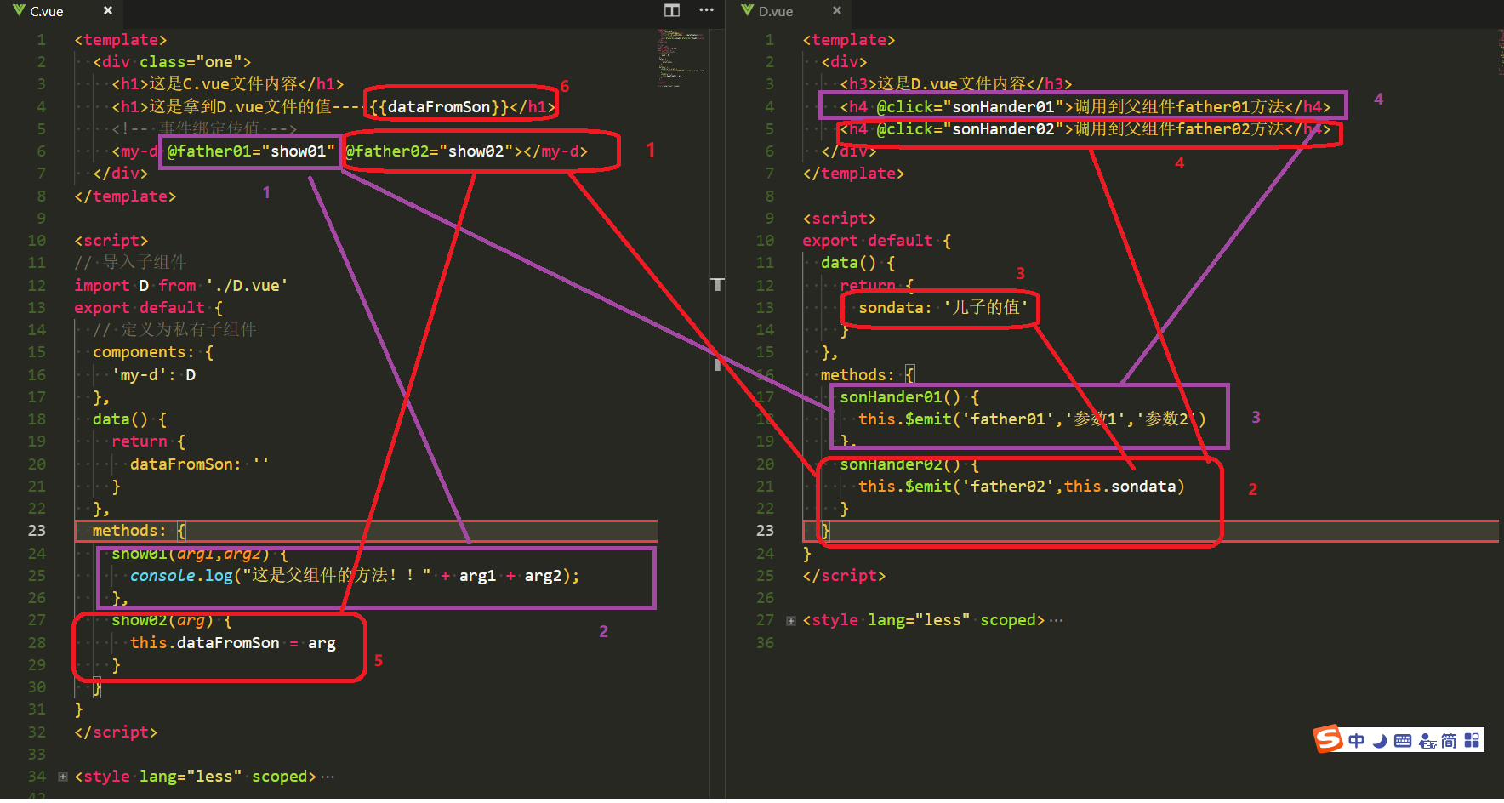Click "sonHander01() {" method in D.vue

click(909, 397)
